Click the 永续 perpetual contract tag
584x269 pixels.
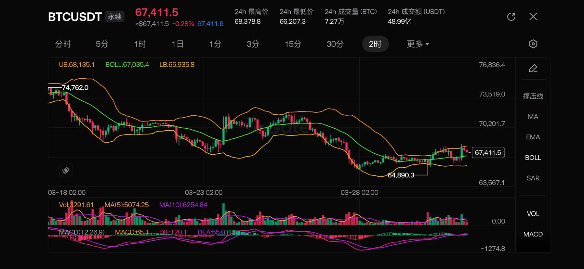(x=115, y=17)
